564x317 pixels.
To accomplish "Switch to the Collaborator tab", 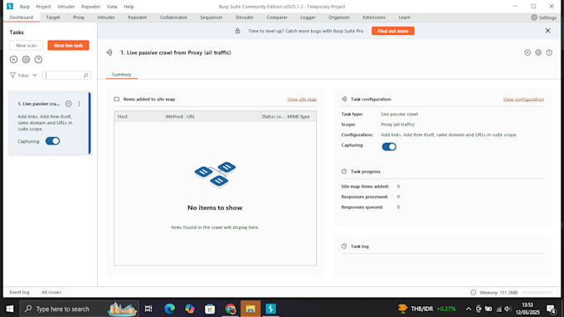I will click(x=173, y=17).
